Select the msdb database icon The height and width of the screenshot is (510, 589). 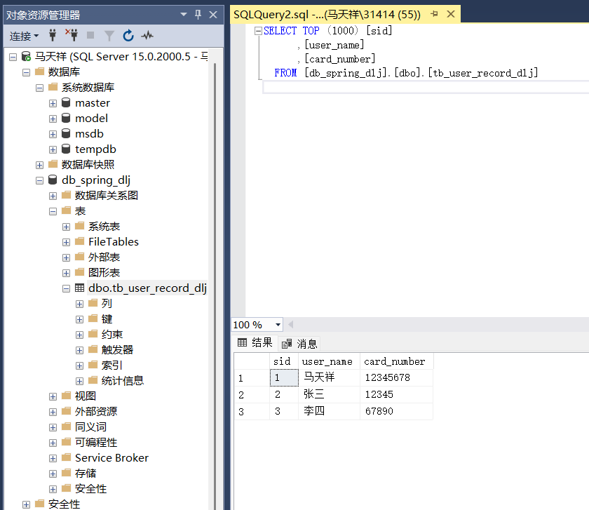click(66, 133)
